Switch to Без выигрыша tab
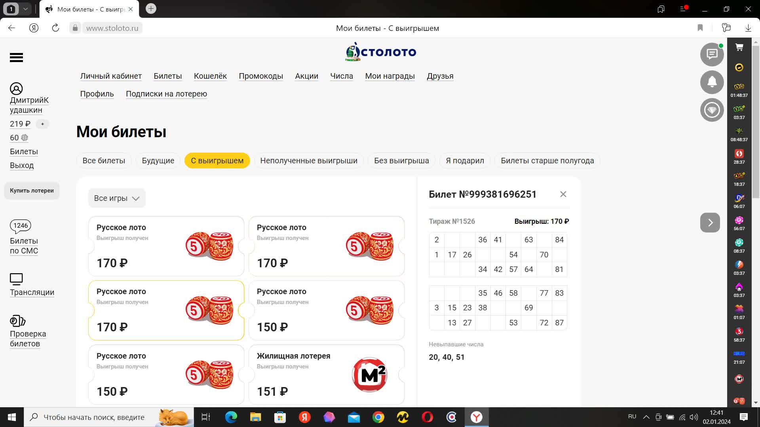The image size is (760, 427). (401, 161)
